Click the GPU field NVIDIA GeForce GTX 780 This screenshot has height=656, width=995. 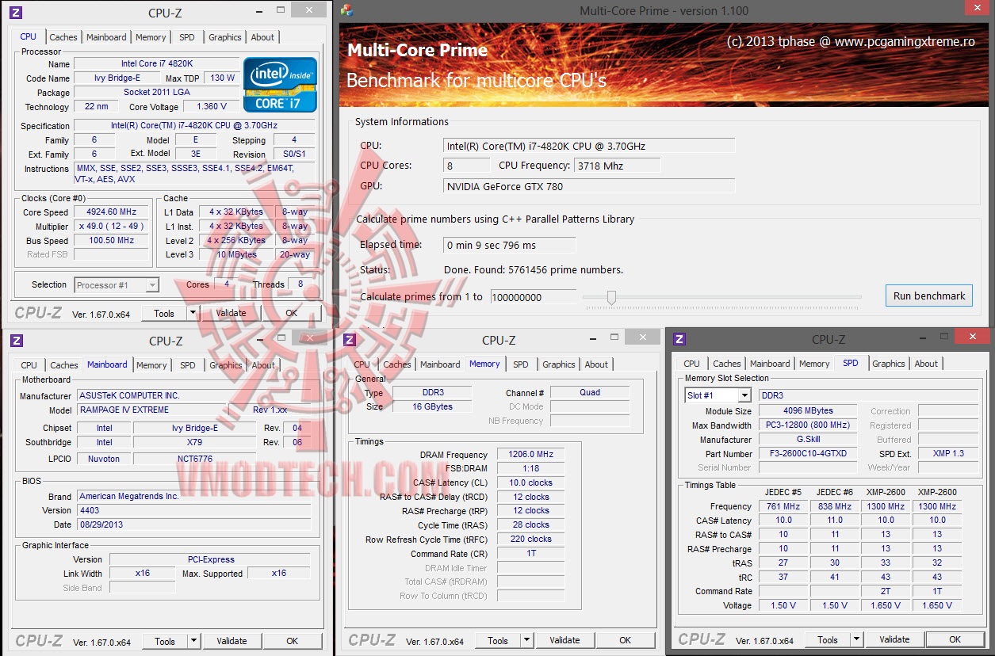coord(589,186)
